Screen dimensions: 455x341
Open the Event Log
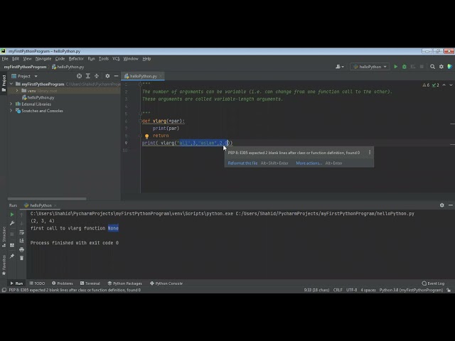click(x=433, y=283)
